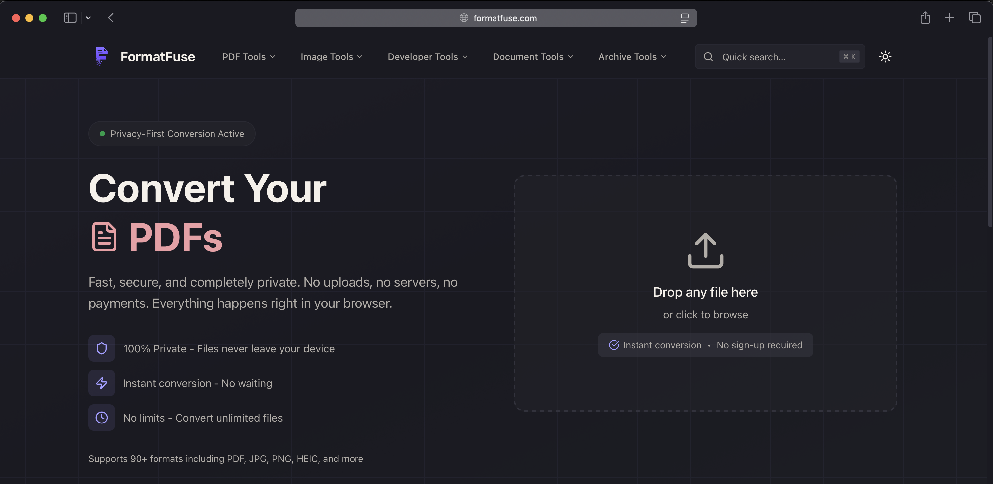This screenshot has width=993, height=484.
Task: Go back with the Safari back arrow
Action: (x=111, y=18)
